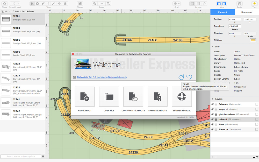The height and width of the screenshot is (162, 259).
Task: Open the Parts browser from the toolbar
Action: click(x=239, y=4)
